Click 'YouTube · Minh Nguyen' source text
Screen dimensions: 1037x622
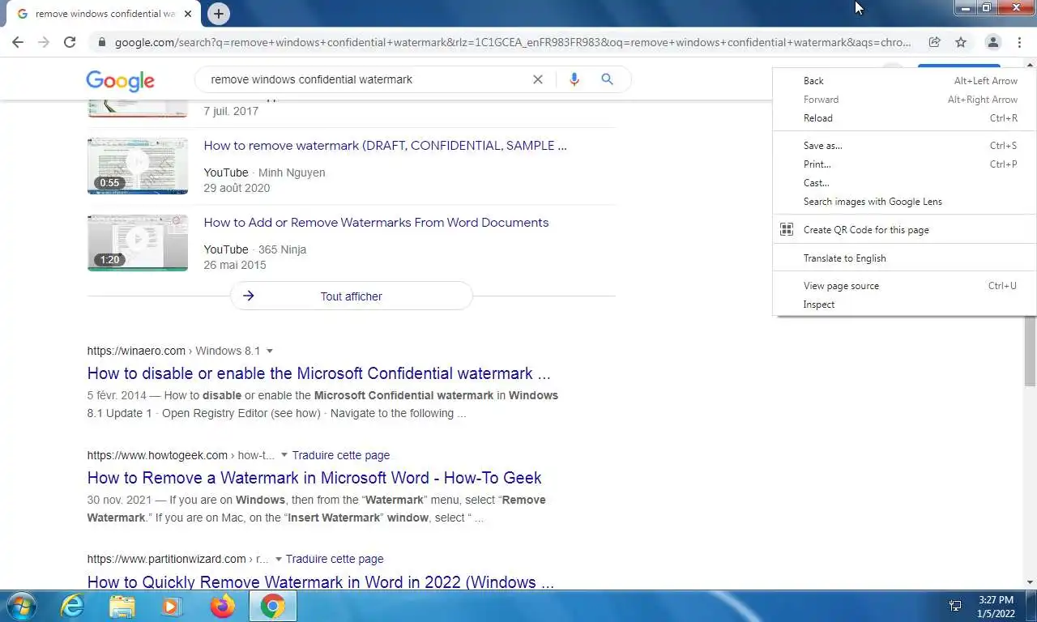click(x=264, y=173)
